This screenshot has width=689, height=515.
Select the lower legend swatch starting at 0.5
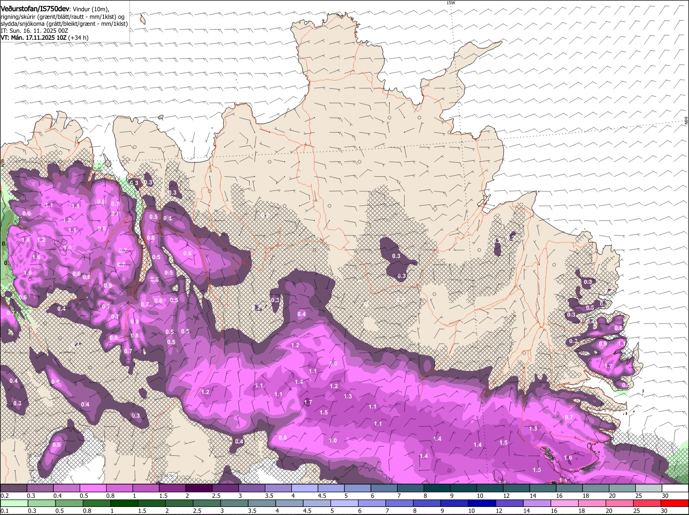(69, 503)
